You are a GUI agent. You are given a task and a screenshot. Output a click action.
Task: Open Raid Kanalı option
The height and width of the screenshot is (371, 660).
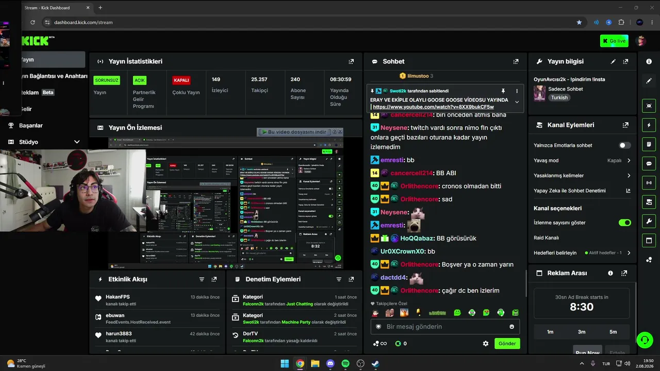point(546,238)
